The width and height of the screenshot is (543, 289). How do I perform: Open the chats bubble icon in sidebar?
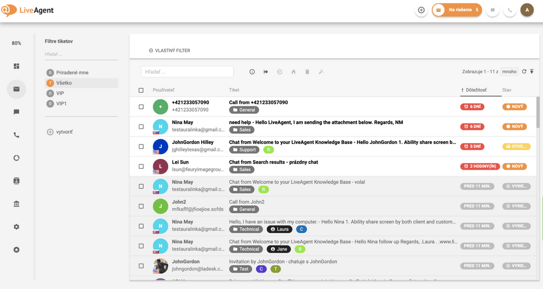(x=16, y=112)
